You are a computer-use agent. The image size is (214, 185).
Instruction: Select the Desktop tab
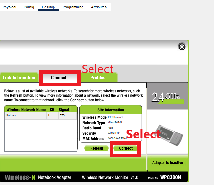pos(48,7)
